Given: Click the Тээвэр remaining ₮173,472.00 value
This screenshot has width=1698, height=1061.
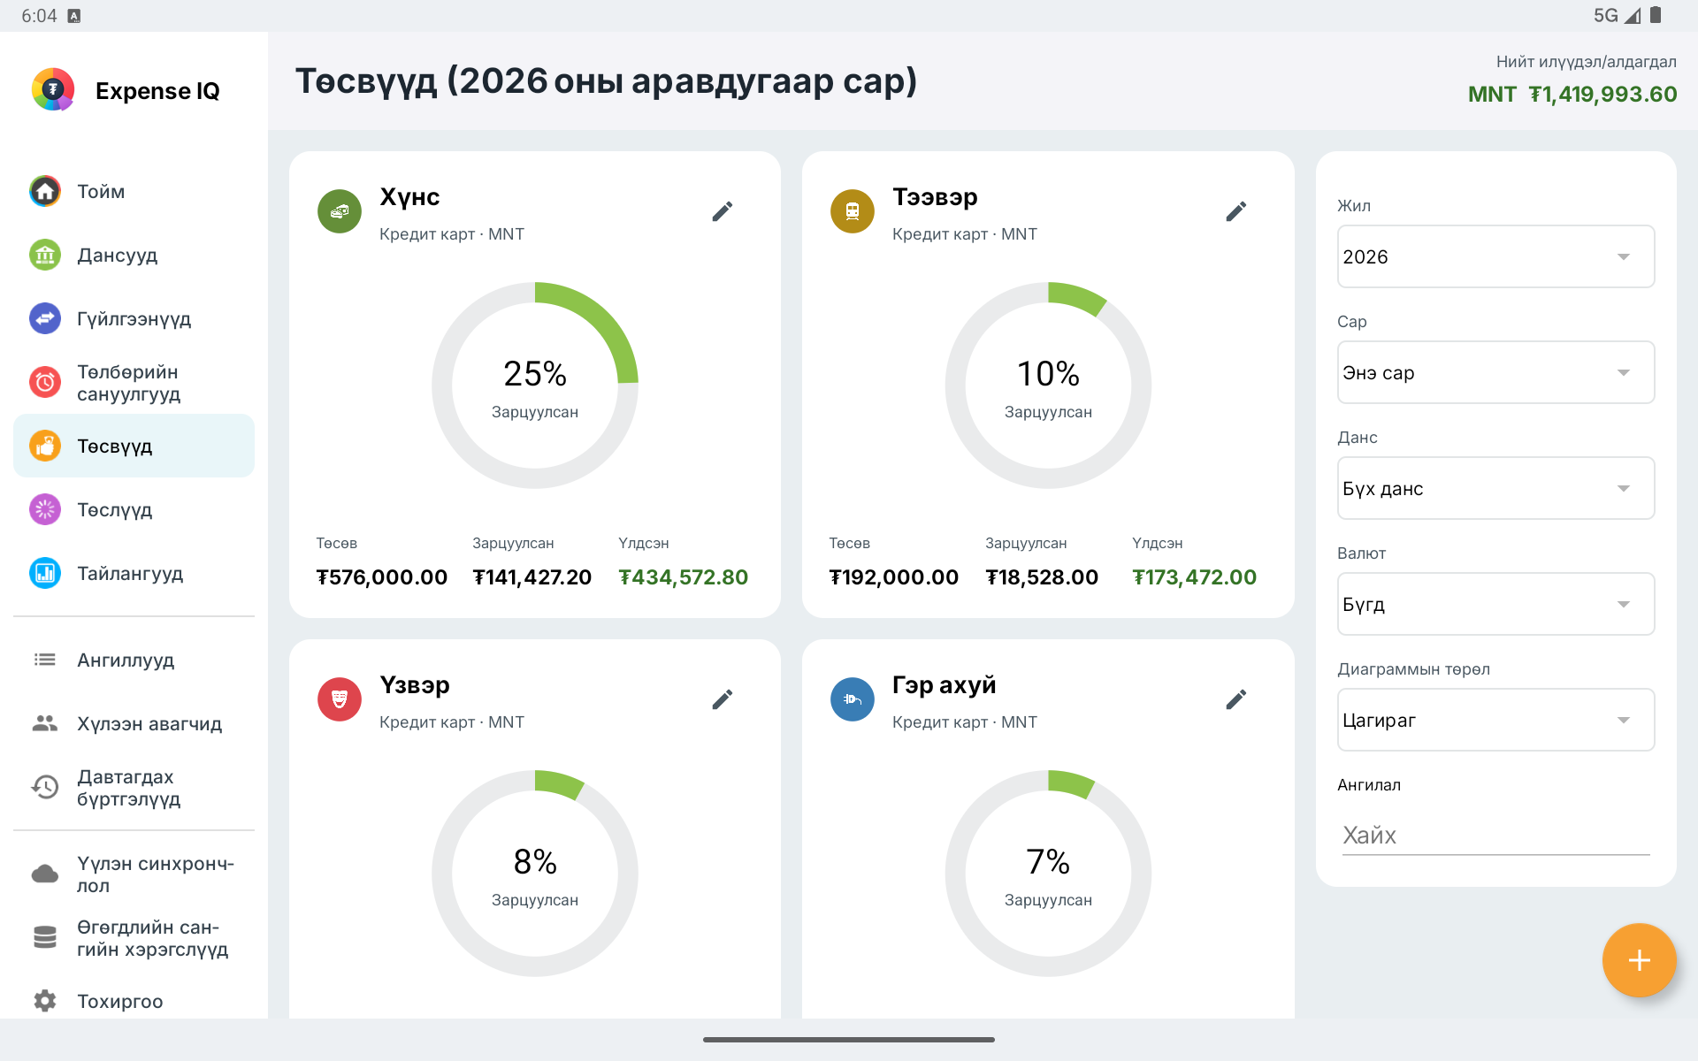Looking at the screenshot, I should pyautogui.click(x=1195, y=577).
